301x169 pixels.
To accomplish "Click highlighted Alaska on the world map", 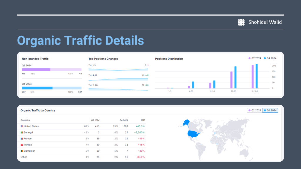I will [x=186, y=122].
